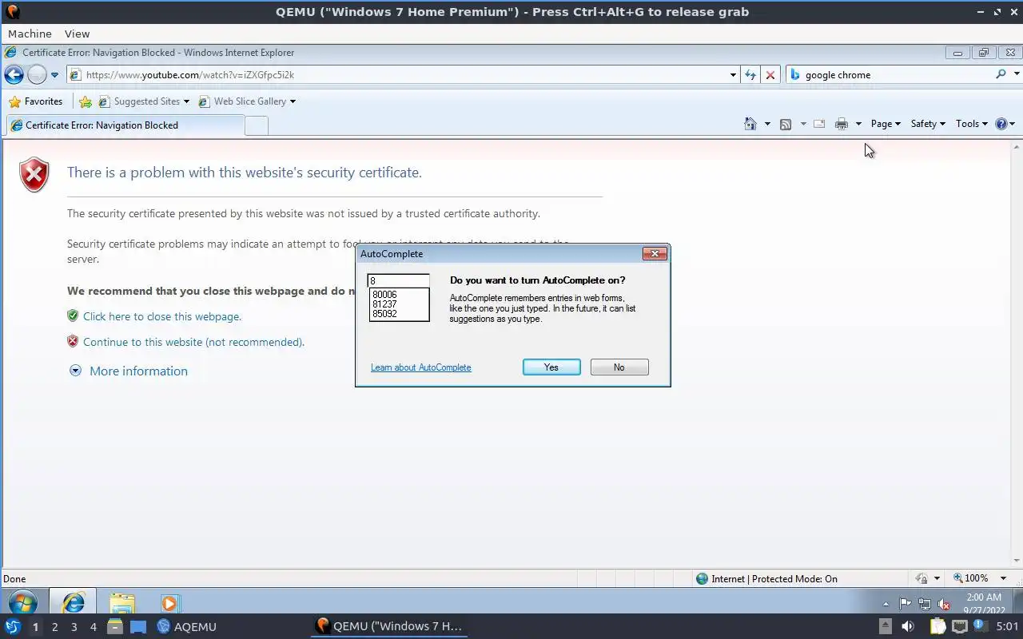
Task: Expand the Home button dropdown arrow
Action: pyautogui.click(x=767, y=124)
